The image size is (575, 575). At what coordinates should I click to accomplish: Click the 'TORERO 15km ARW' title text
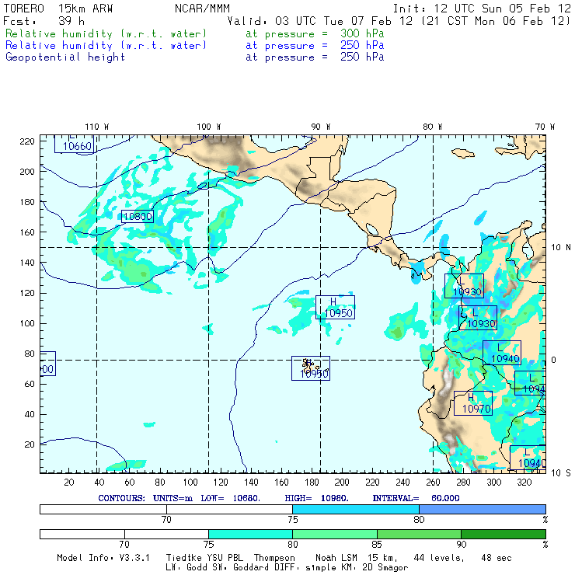point(58,9)
